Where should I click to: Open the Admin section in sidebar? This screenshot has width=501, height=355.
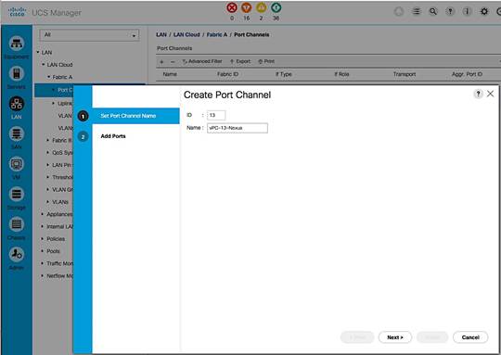coord(17,254)
